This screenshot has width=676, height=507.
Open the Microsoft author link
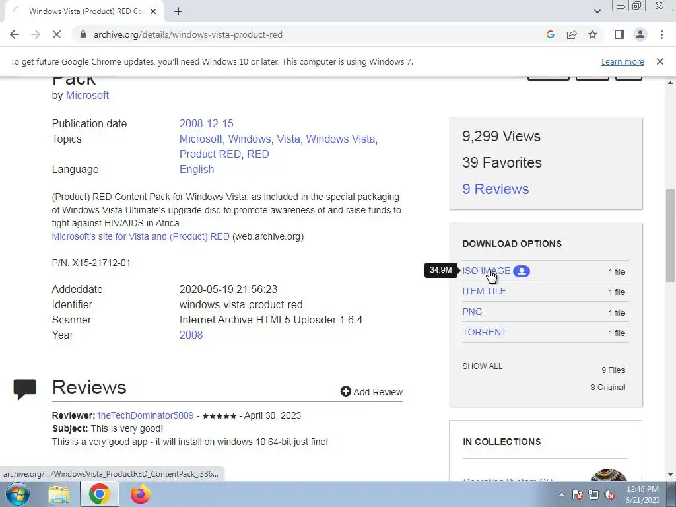pos(87,95)
